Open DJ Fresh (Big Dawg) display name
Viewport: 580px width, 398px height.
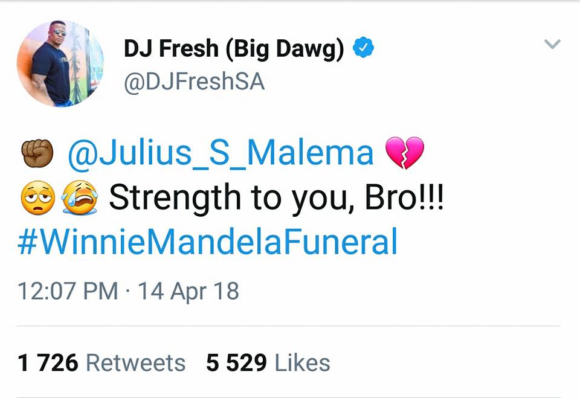(234, 49)
